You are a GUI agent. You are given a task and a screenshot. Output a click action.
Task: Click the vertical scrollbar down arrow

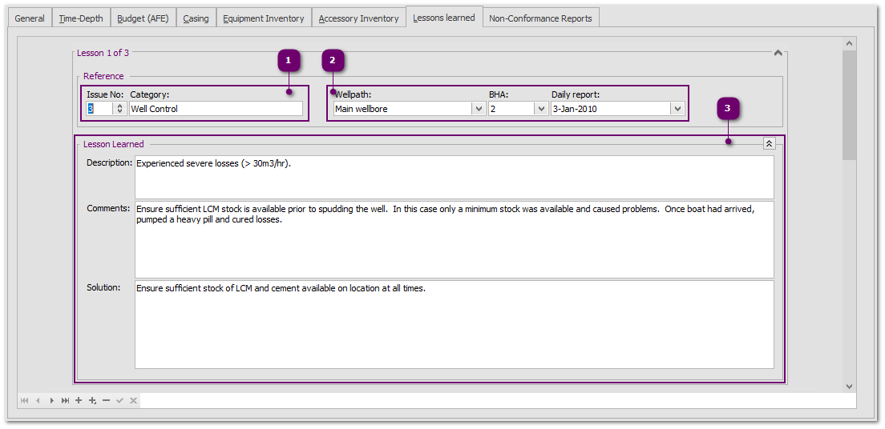pyautogui.click(x=849, y=386)
